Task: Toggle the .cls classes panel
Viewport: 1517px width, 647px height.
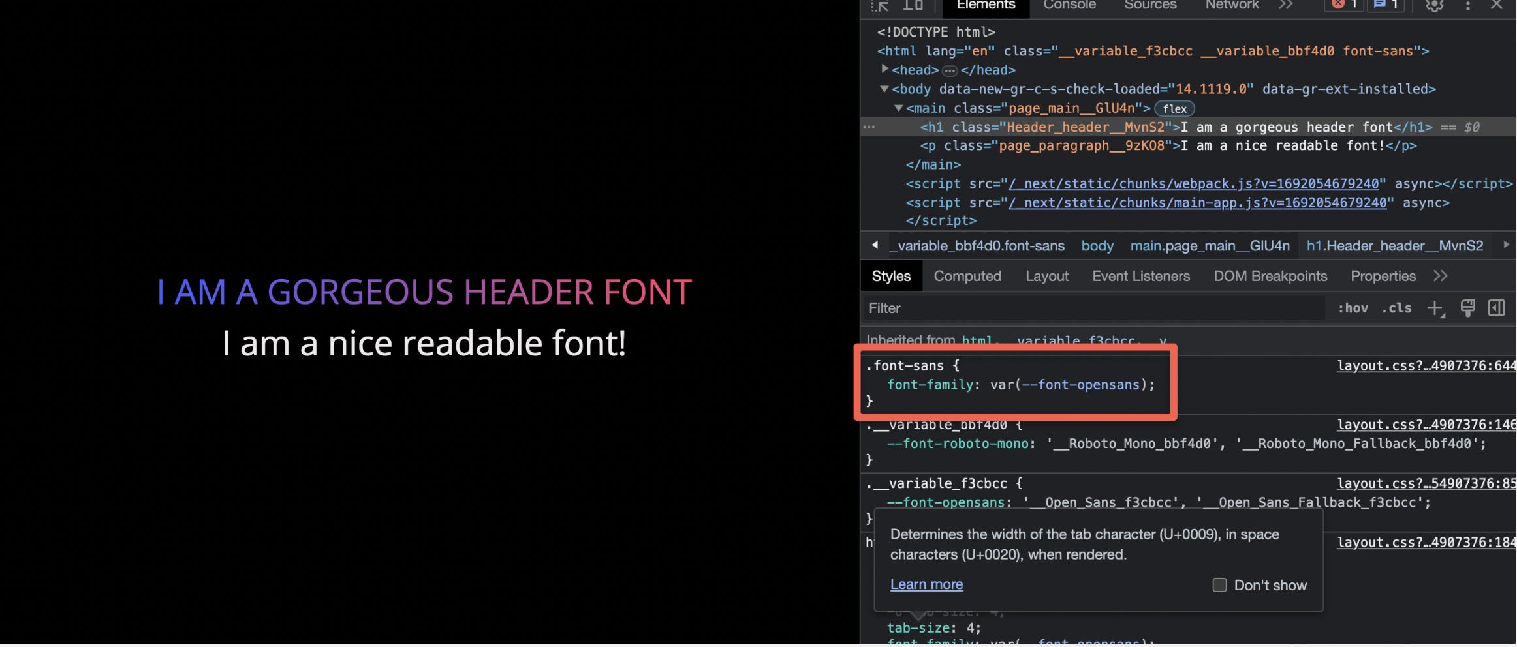Action: point(1396,308)
